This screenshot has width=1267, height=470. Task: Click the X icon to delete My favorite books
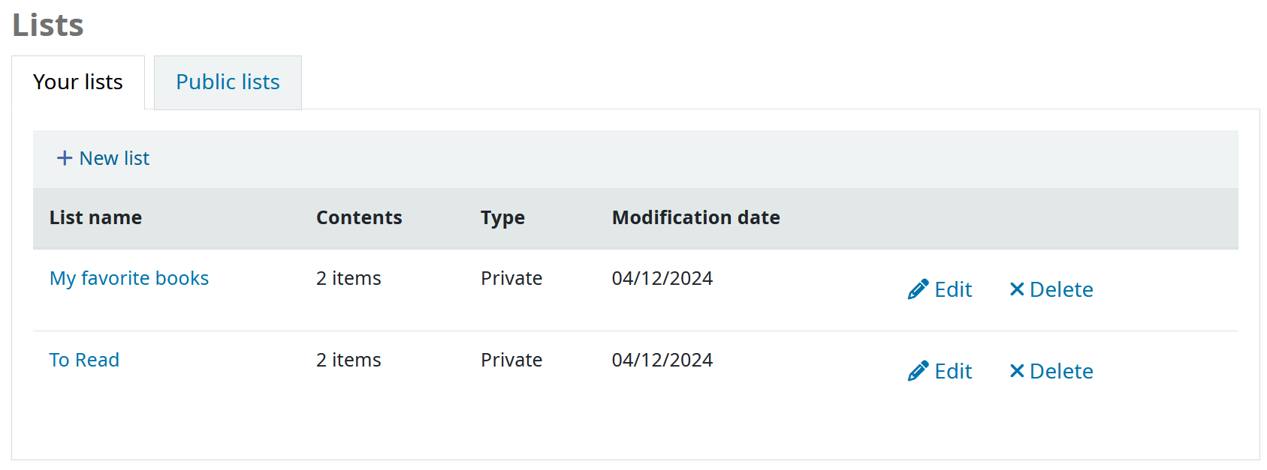[x=1018, y=289]
